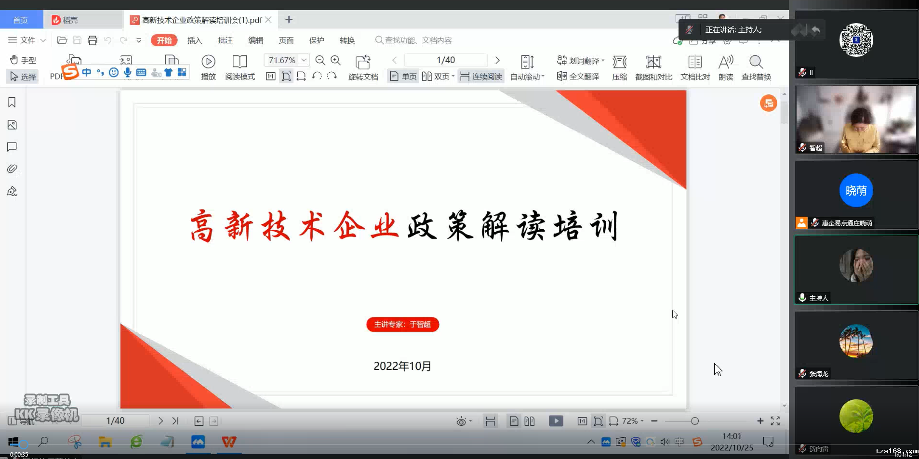Open the 文件 file menu dropdown
The width and height of the screenshot is (919, 459).
(x=27, y=40)
